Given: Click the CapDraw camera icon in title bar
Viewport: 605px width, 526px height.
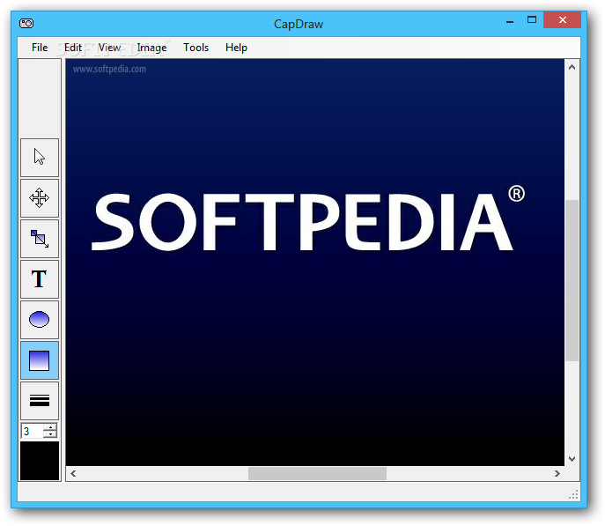Looking at the screenshot, I should 26,24.
